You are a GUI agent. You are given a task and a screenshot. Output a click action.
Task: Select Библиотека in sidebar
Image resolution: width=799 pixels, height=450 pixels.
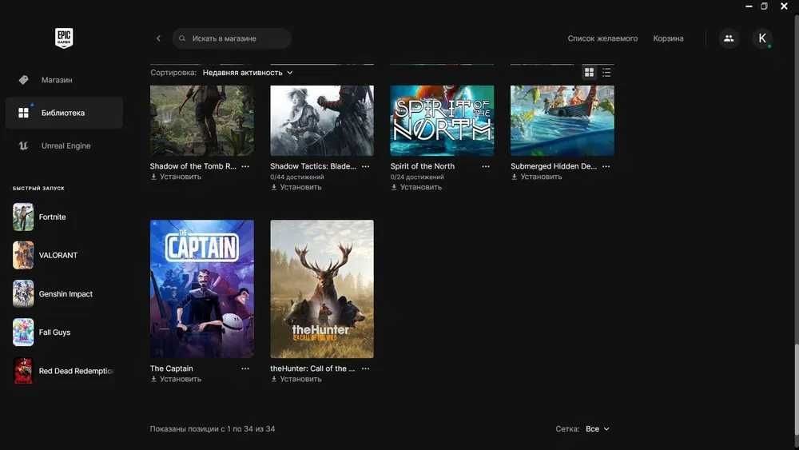[x=64, y=113]
